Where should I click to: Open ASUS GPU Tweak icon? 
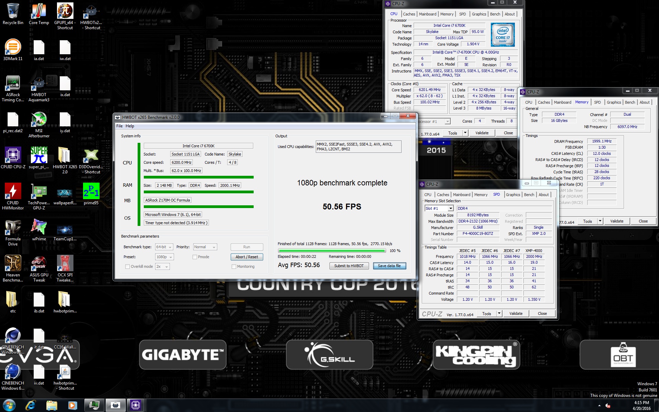click(x=39, y=269)
